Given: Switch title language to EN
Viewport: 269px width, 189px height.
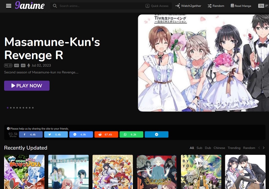Looking at the screenshot, I should click(x=261, y=6).
